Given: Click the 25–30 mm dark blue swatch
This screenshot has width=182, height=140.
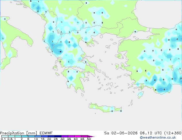Looking at the screenshot, I should pos(58,136).
